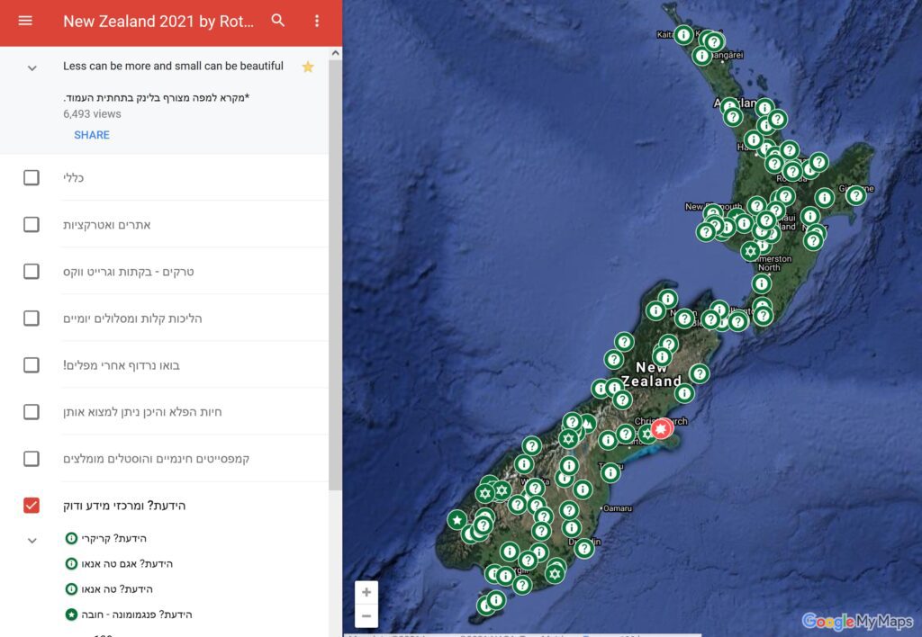Click the Google My Maps logo

[857, 621]
